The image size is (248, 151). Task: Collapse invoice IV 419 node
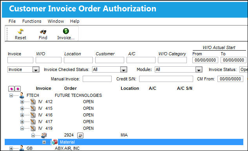pyautogui.click(x=22, y=128)
